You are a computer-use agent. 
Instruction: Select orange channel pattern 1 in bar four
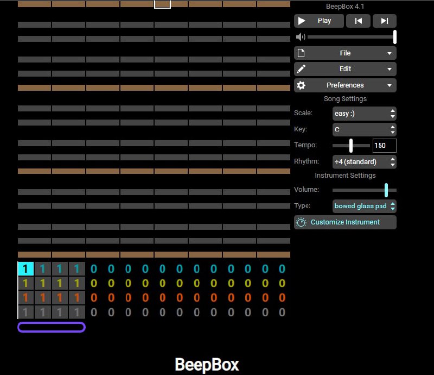[x=76, y=298]
